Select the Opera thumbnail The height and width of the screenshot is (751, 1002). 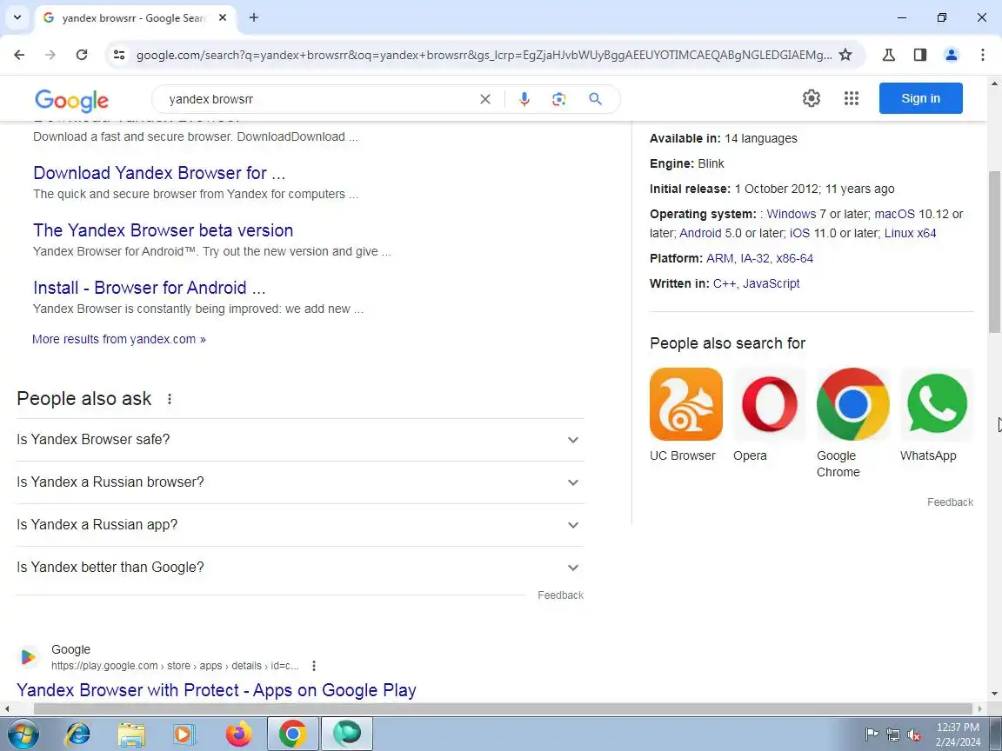click(770, 404)
